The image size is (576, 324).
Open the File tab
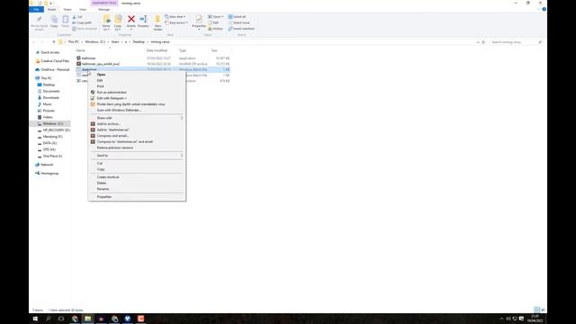(x=36, y=9)
